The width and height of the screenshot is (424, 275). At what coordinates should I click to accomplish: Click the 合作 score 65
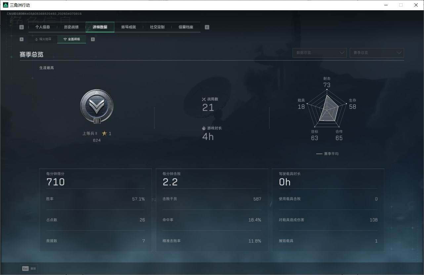click(339, 138)
